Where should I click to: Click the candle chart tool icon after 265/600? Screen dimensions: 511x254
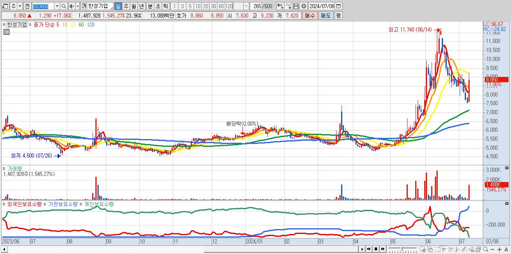click(x=280, y=6)
